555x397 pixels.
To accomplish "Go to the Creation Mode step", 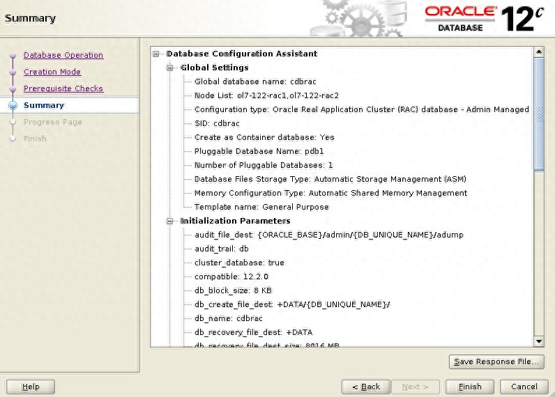I will click(52, 72).
